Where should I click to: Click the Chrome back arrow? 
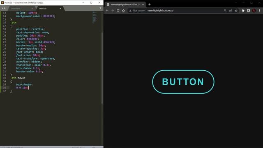coord(107,10)
